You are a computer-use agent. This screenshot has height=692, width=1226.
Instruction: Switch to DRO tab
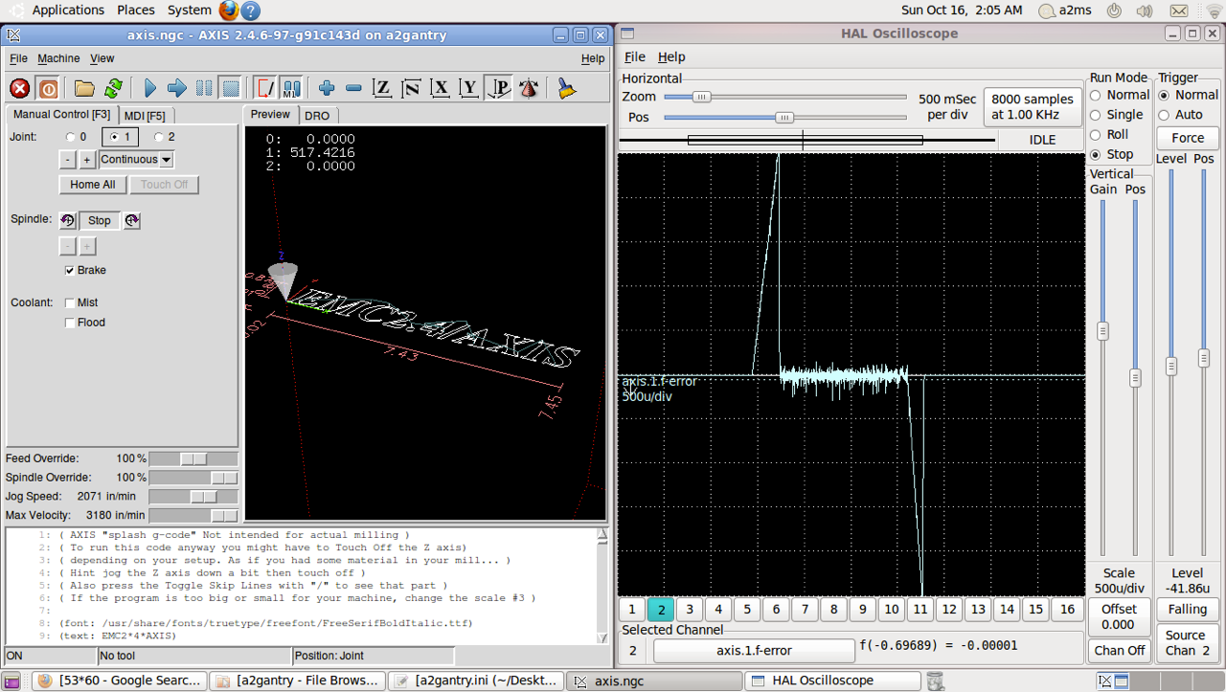(317, 115)
